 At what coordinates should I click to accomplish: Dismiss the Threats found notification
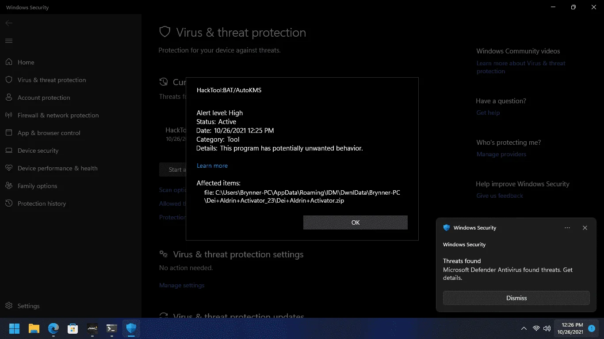click(x=516, y=298)
